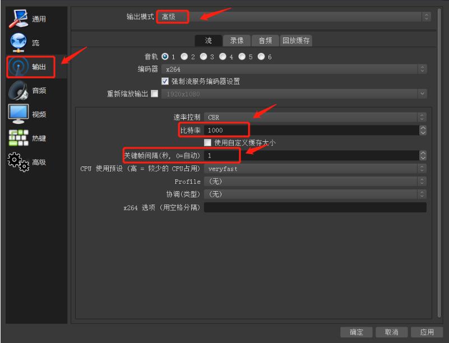Click the 关键帧间隔 input field showing 1
This screenshot has height=343, width=449.
coord(312,155)
